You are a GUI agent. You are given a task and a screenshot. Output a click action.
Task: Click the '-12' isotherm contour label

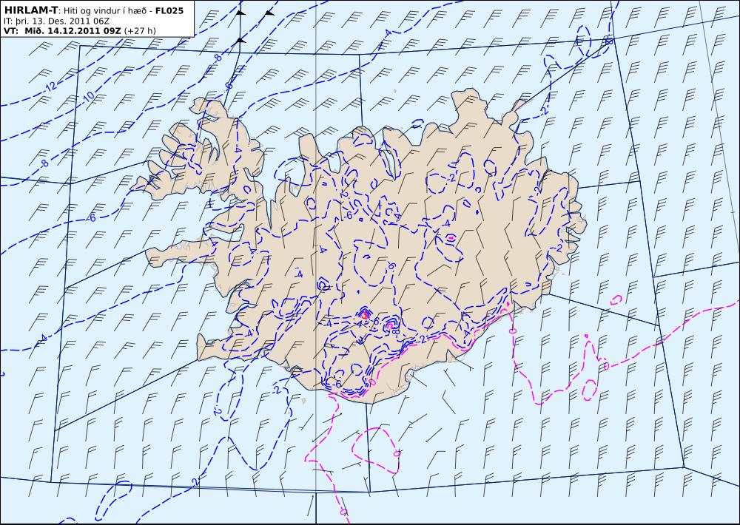tap(50, 87)
